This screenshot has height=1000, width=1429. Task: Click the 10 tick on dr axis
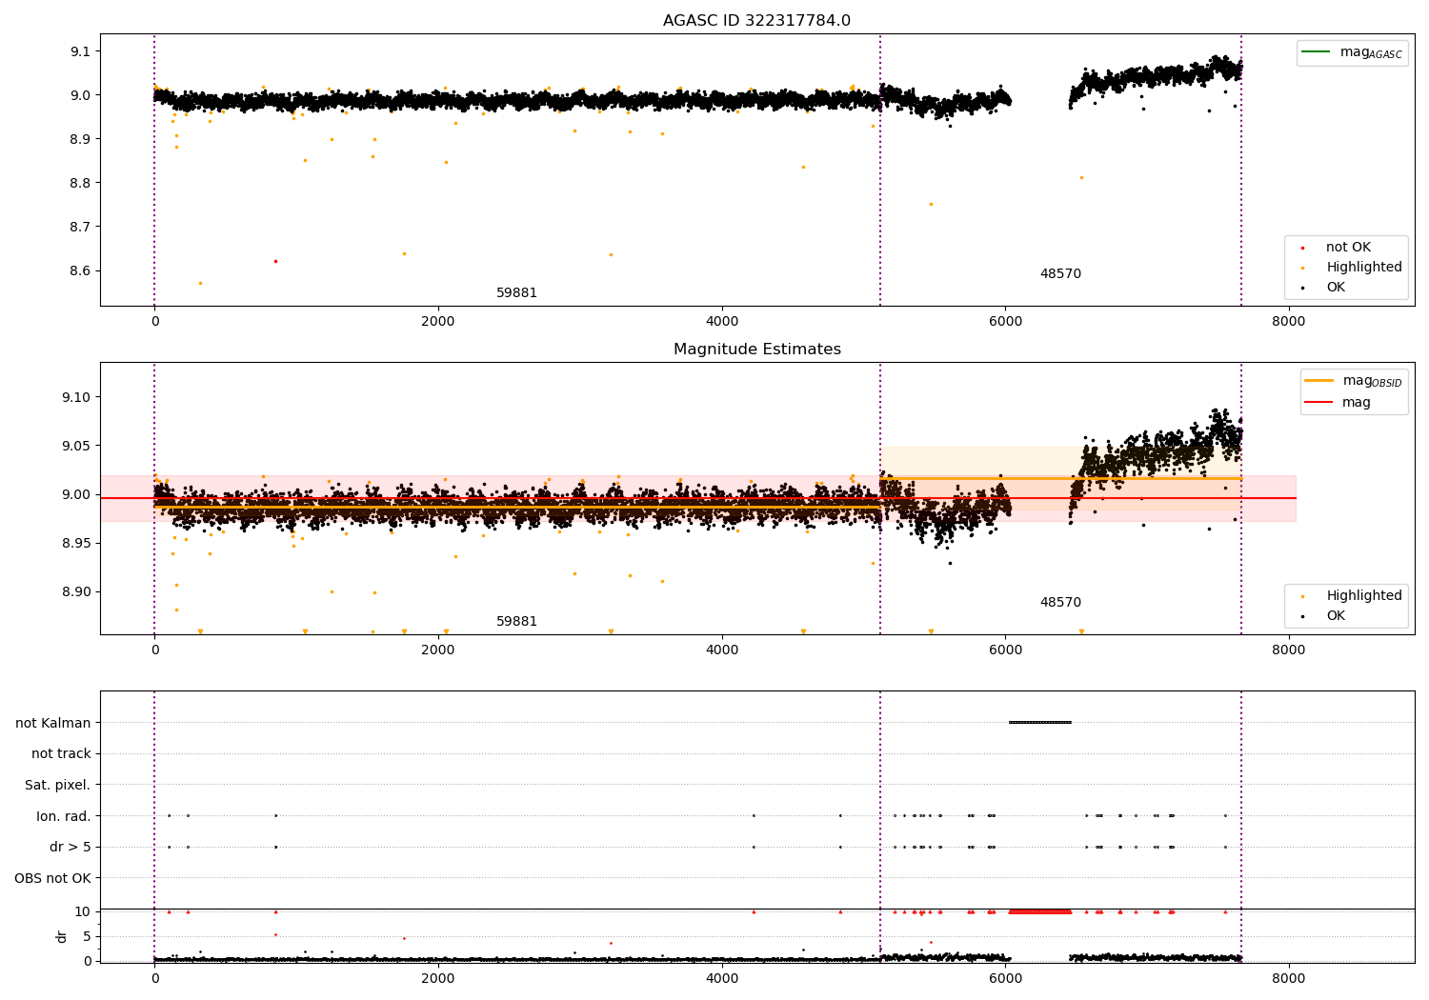[x=83, y=912]
